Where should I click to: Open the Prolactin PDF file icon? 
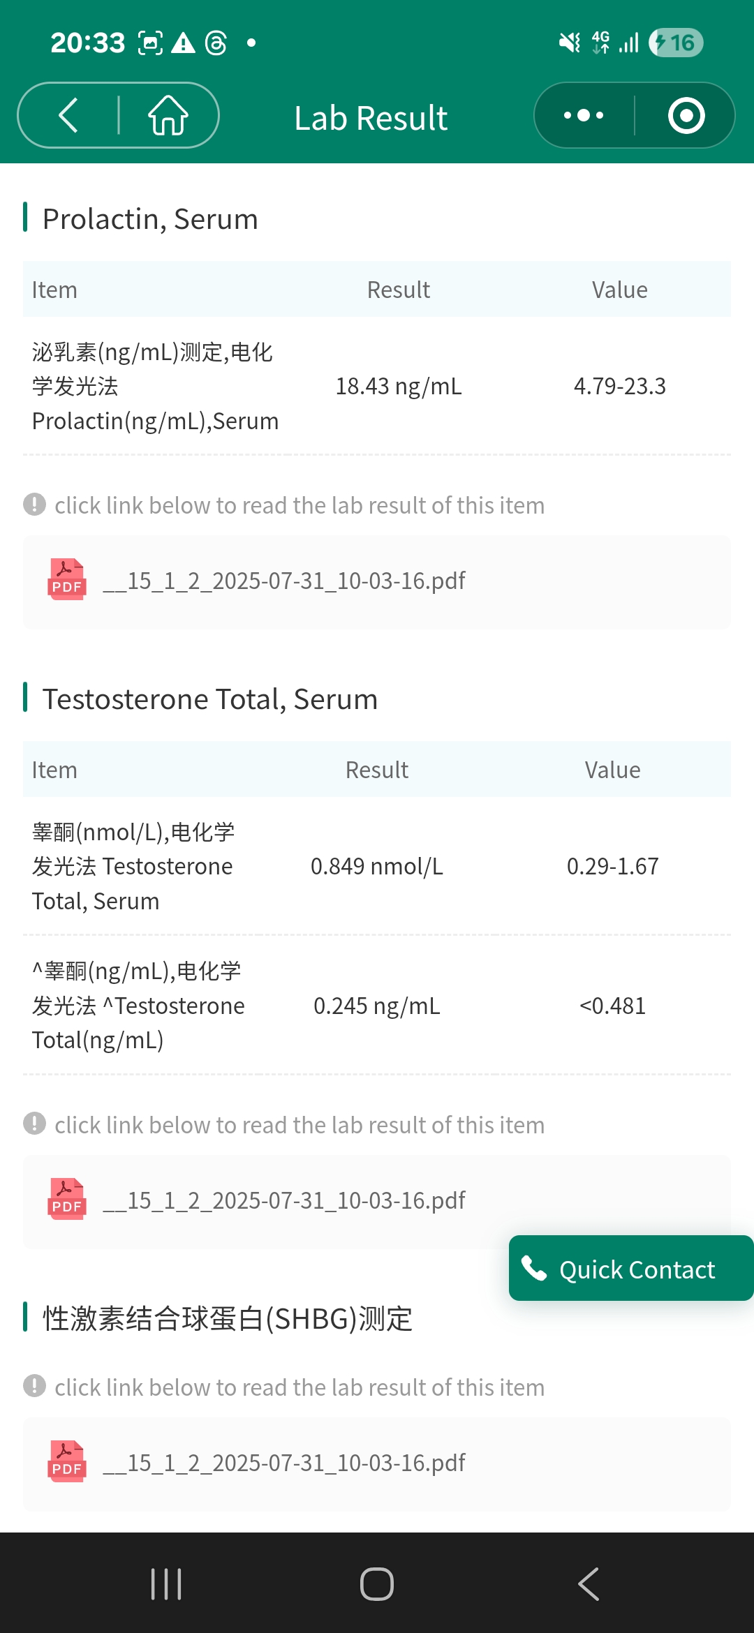(67, 580)
